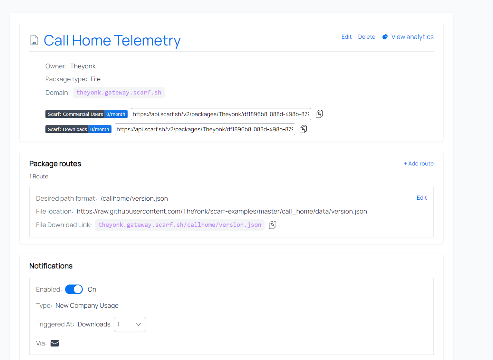Screen dimensions: 493x360
Task: Click the Downloads URL input field
Action: click(x=205, y=129)
